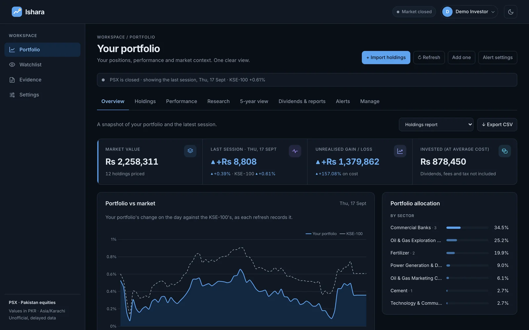Select the Technology & Commu... sector row
This screenshot has height=330, width=529.
coord(449,303)
